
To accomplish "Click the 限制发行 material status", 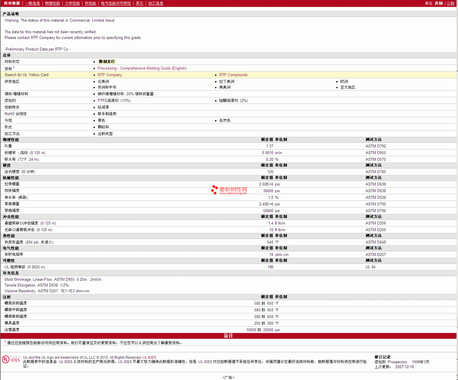I will tap(107, 62).
